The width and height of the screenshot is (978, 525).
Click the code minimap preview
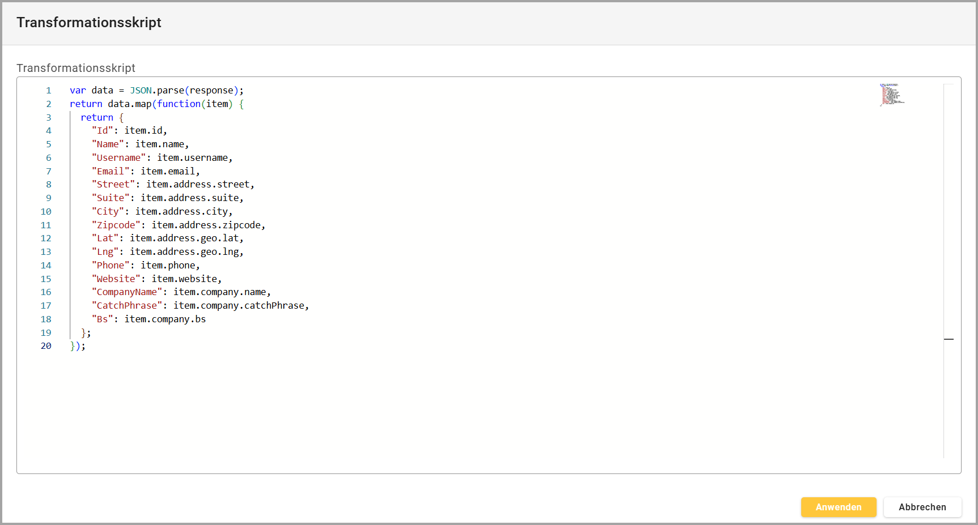pos(891,95)
